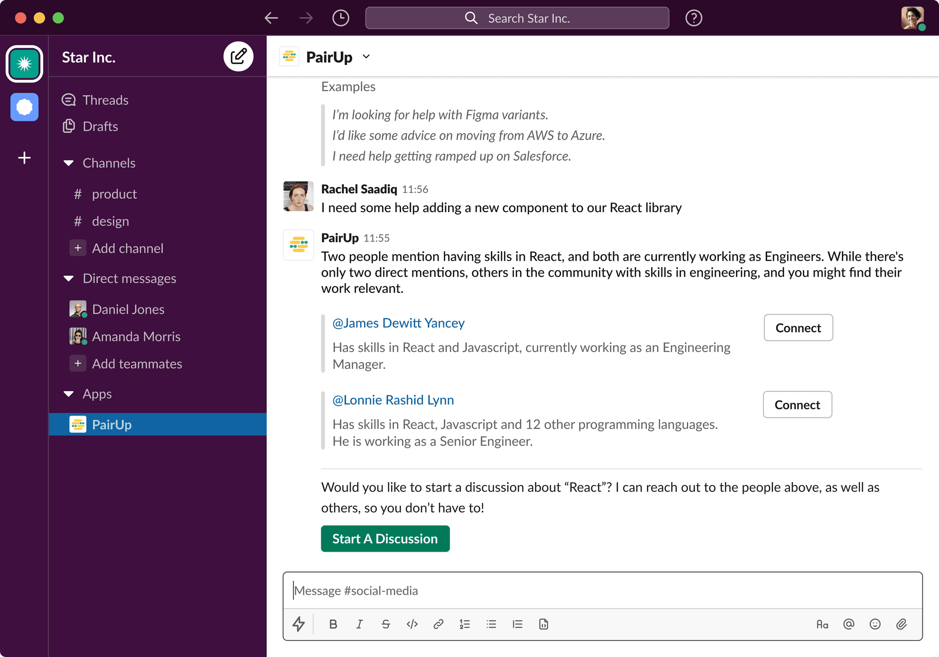Insert a code block

tap(544, 624)
